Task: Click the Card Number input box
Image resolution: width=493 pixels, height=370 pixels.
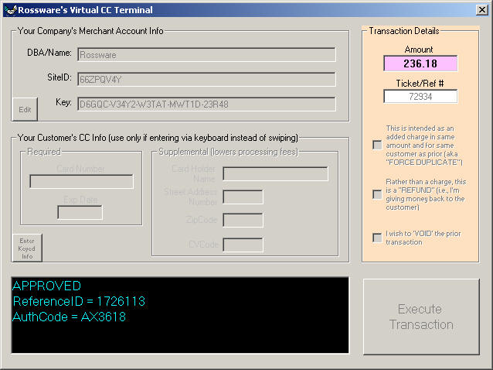Action: [x=81, y=181]
